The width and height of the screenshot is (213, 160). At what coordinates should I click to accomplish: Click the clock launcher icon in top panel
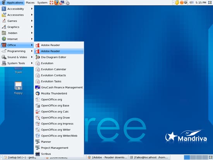click(67, 3)
